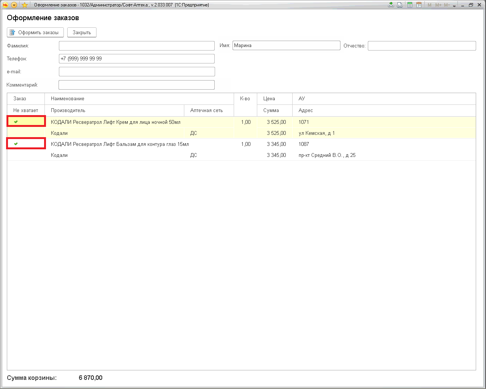Toggle order checkmark for Крем для лица

pyautogui.click(x=16, y=122)
